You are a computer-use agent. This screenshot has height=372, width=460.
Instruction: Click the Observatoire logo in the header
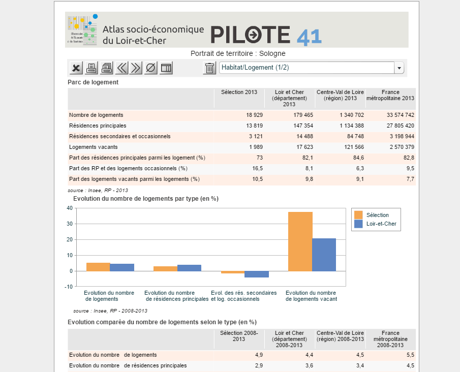(x=82, y=29)
